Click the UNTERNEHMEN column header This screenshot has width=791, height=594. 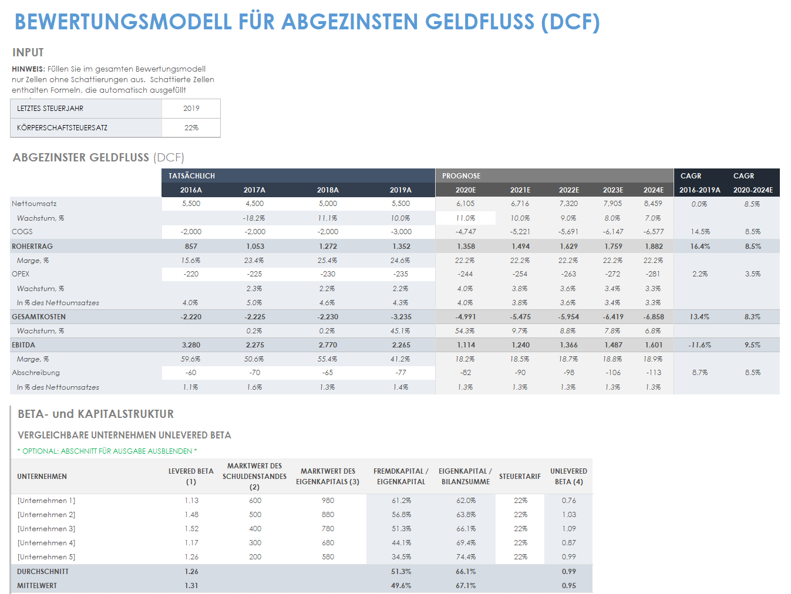coord(42,477)
